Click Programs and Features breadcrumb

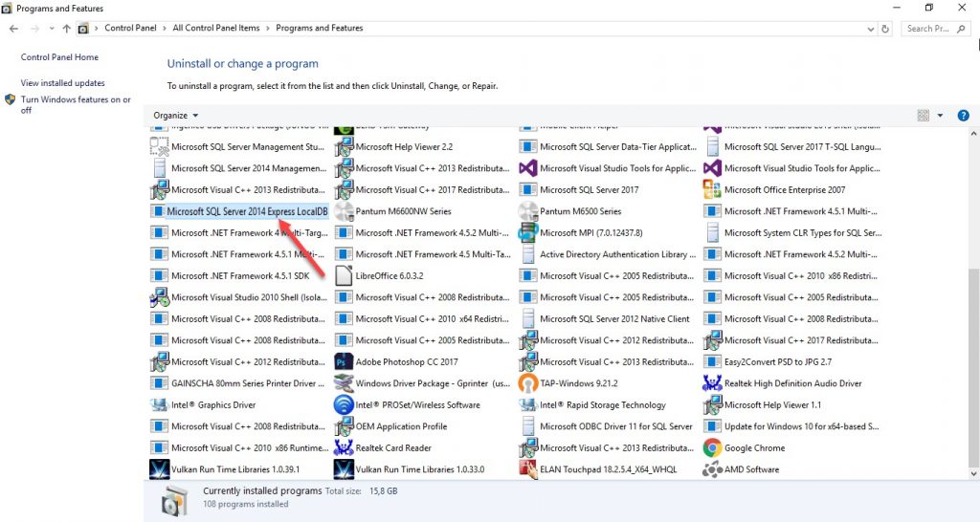tap(319, 28)
